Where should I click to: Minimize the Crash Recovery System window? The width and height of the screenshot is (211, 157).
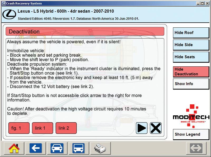pos(198,3)
